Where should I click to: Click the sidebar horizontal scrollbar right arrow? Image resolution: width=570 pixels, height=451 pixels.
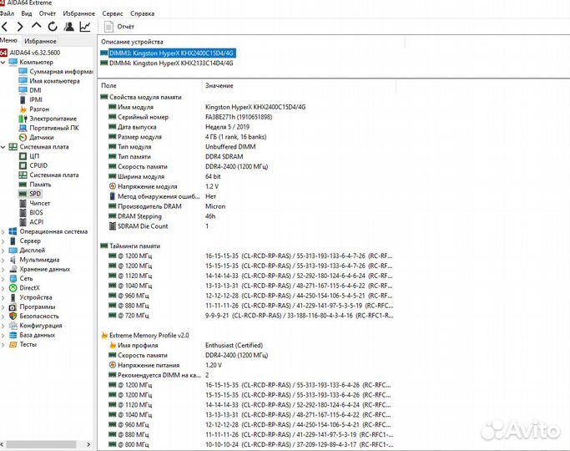(88, 444)
